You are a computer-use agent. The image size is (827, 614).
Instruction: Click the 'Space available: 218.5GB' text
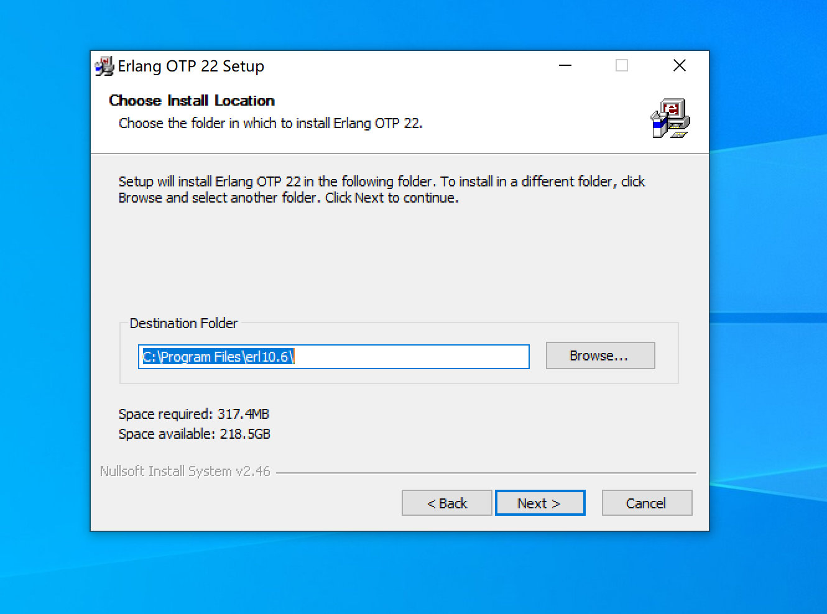tap(195, 434)
